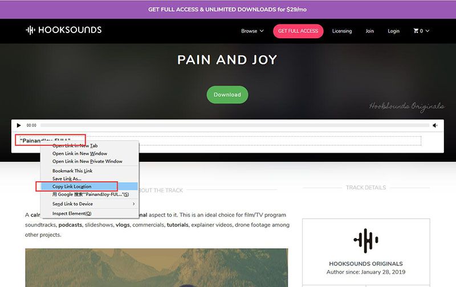
Task: Click the green Download button
Action: (227, 95)
